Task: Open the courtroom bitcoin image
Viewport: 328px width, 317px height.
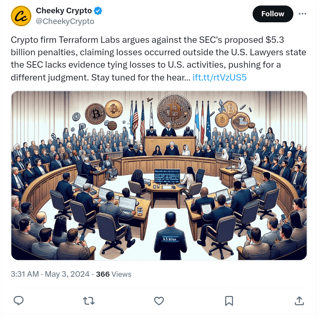Action: [159, 175]
